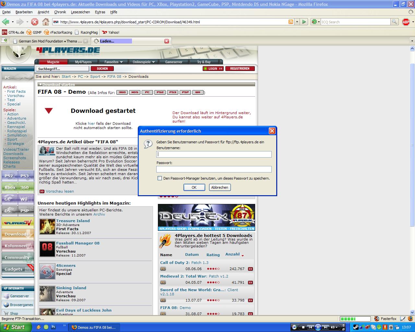Pause playback in the taskbar media player
Viewport: 415px width, 332px height.
click(318, 327)
